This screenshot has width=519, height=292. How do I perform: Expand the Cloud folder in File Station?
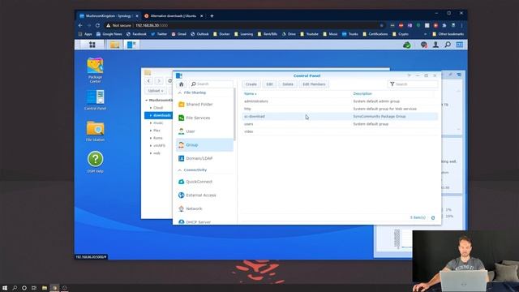click(x=151, y=108)
